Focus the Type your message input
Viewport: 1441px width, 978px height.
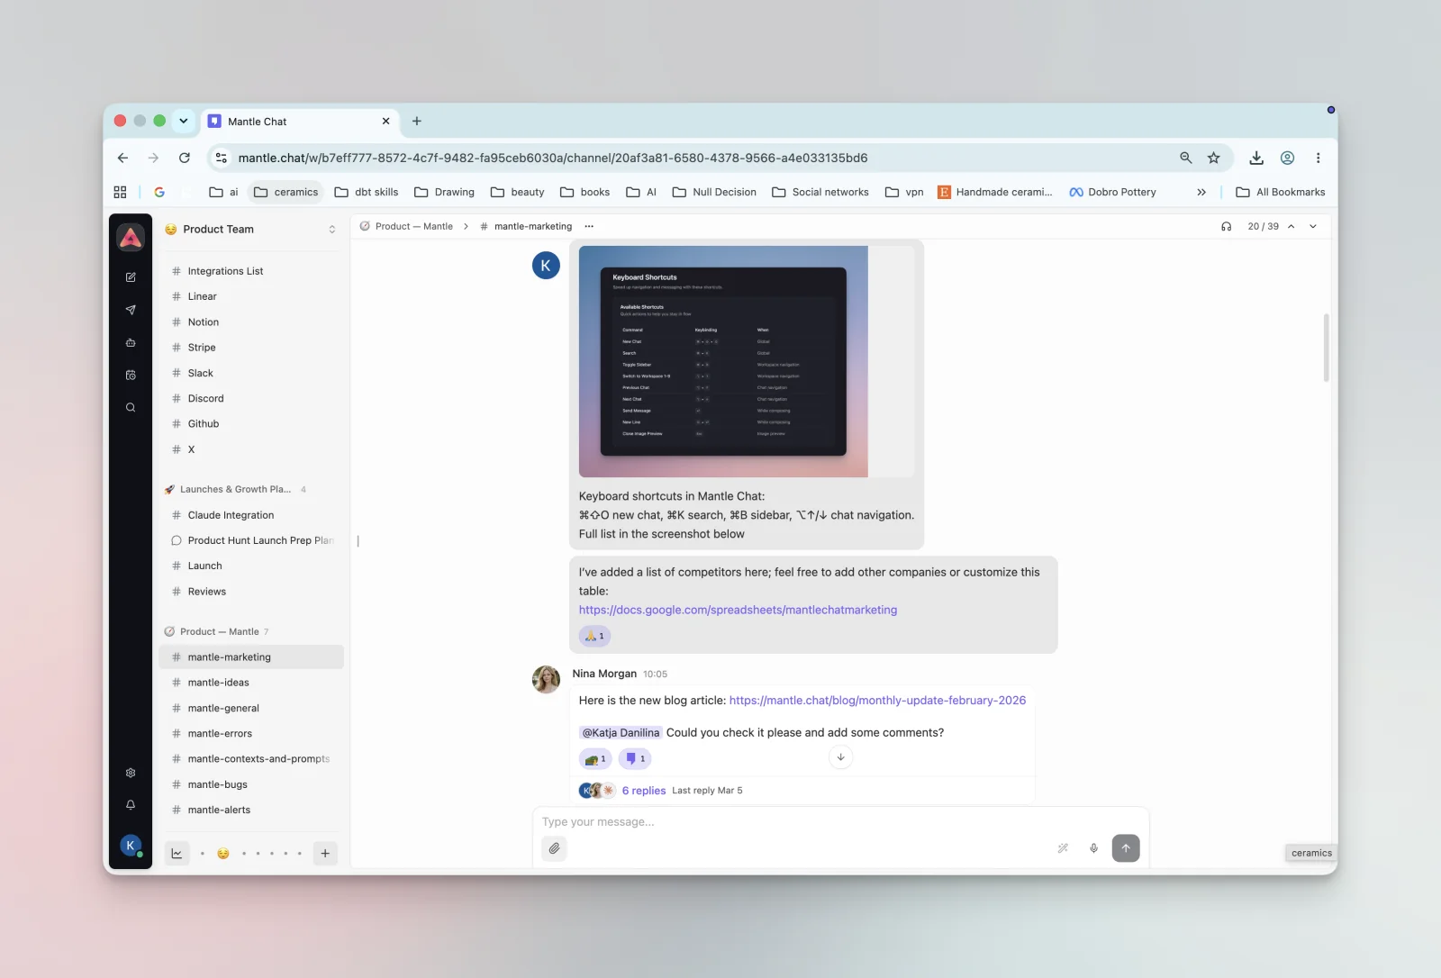839,822
